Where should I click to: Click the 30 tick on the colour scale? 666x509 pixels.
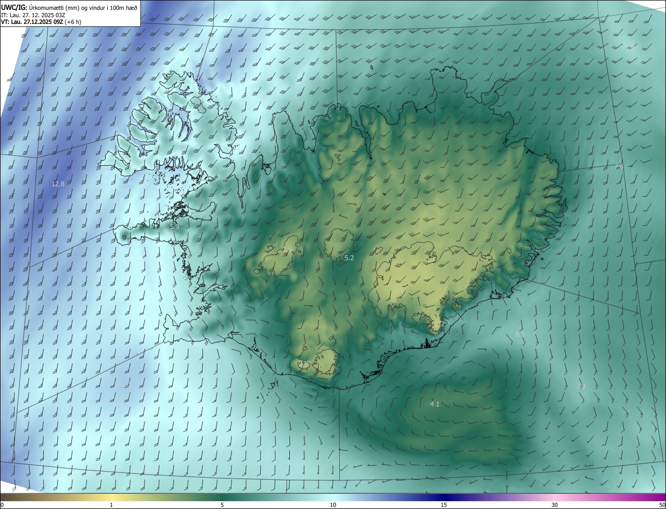[555, 505]
